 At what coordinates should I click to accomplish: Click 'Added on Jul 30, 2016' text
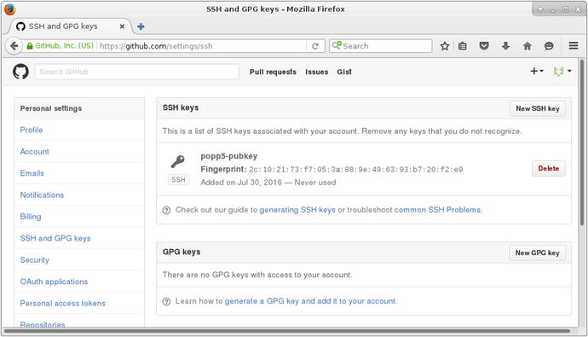[x=241, y=183]
